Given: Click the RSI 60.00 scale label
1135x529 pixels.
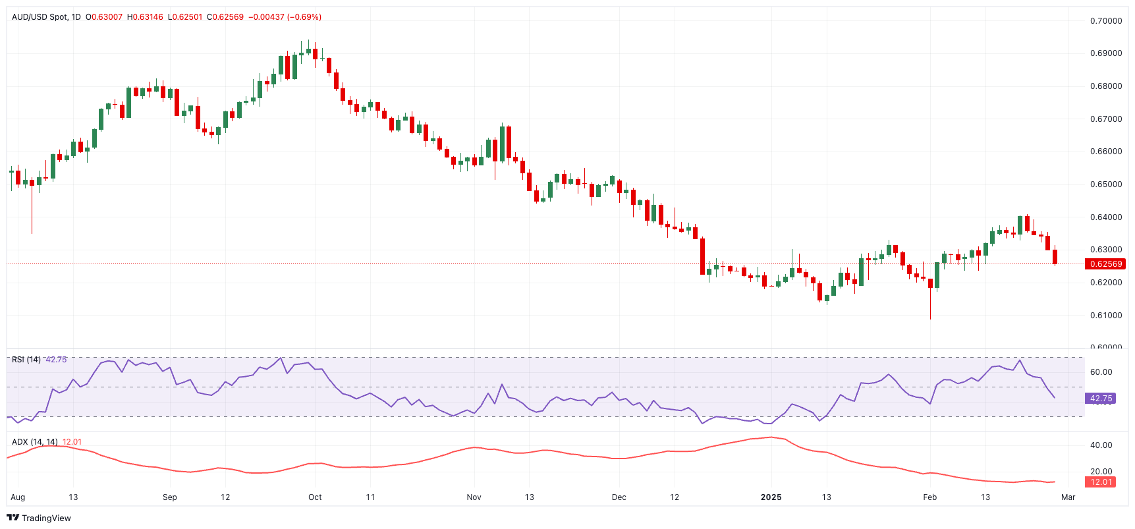Looking at the screenshot, I should [x=1101, y=372].
